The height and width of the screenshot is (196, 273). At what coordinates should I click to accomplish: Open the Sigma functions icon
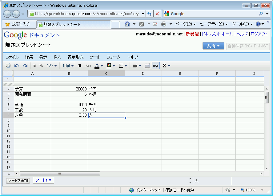tap(166, 66)
